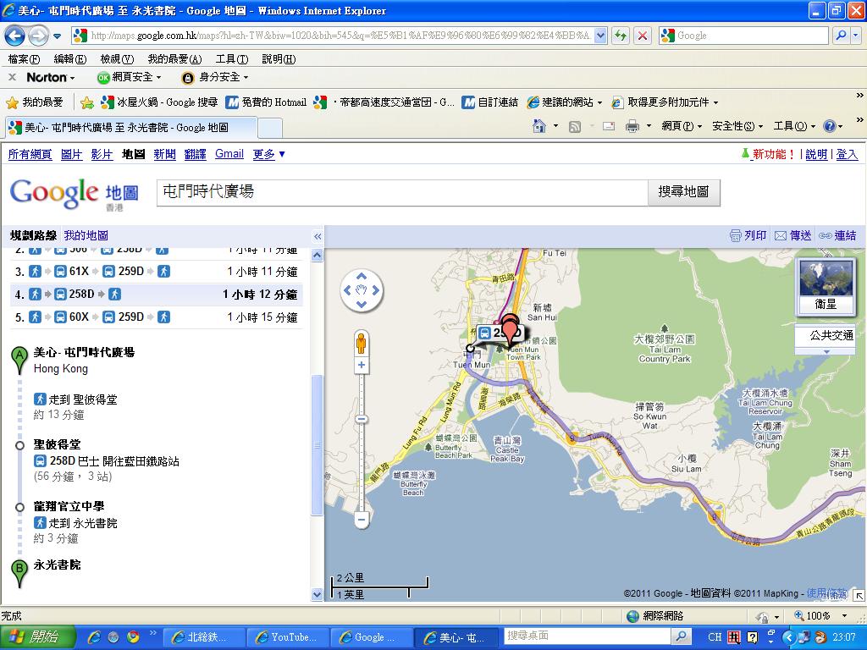The width and height of the screenshot is (867, 650).
Task: Expand the Norton menu dropdown
Action: 73,78
